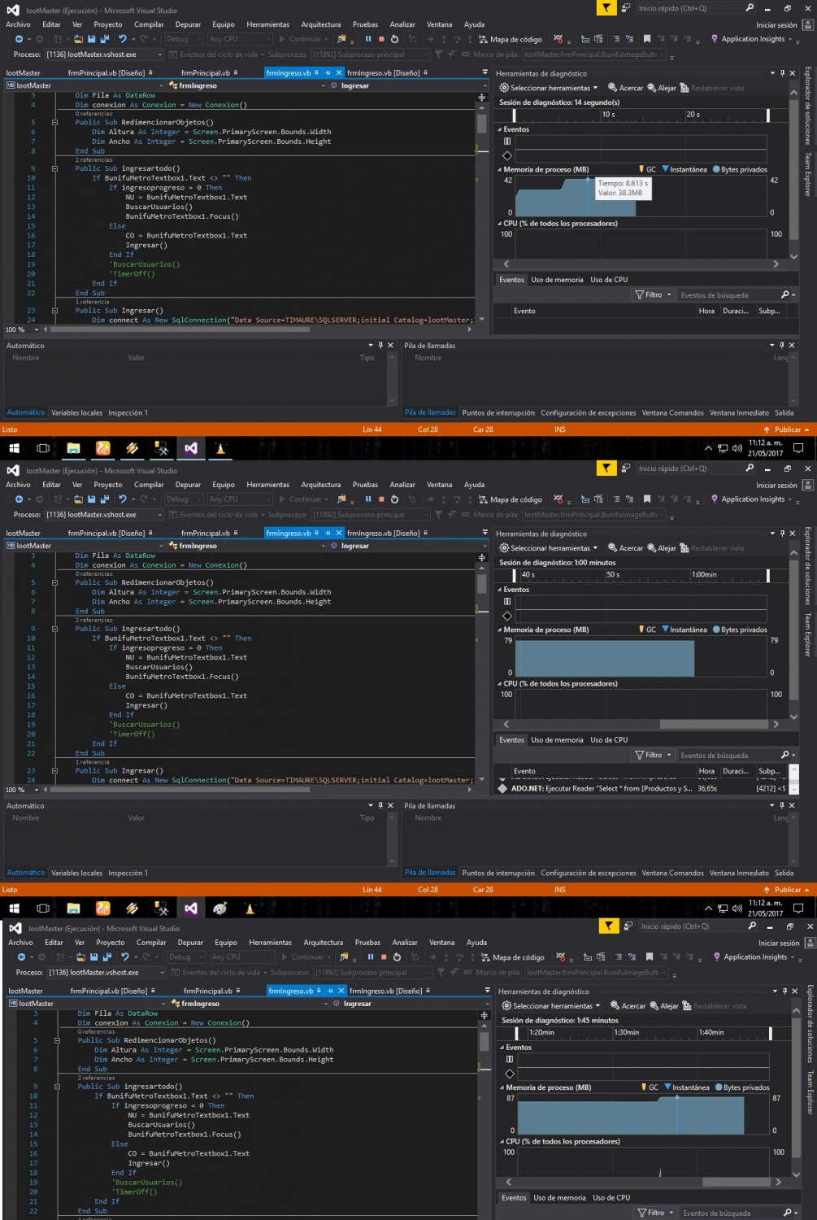
Task: Open File Explorer icon on the upper taskbar
Action: click(x=73, y=448)
